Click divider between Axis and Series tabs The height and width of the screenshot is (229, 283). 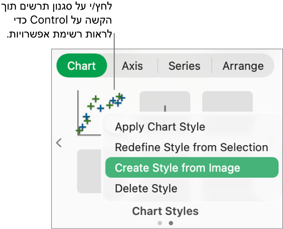(158, 66)
